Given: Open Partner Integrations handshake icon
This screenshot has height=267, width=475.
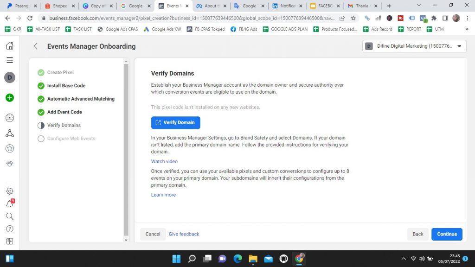Looking at the screenshot, I should point(9,164).
